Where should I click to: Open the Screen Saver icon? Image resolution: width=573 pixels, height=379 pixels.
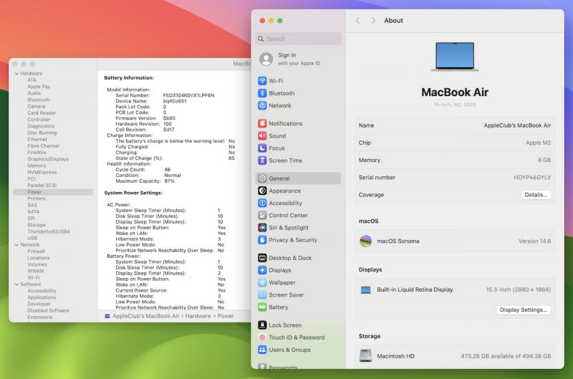tap(262, 295)
